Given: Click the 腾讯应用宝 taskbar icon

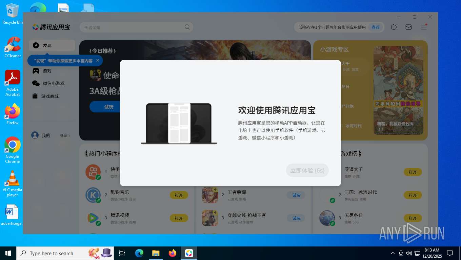Looking at the screenshot, I should pos(189,253).
